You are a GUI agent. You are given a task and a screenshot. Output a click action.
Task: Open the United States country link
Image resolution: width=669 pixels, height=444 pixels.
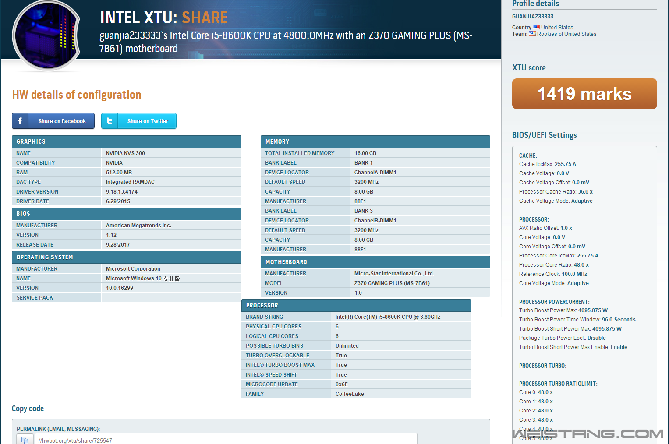pos(557,27)
